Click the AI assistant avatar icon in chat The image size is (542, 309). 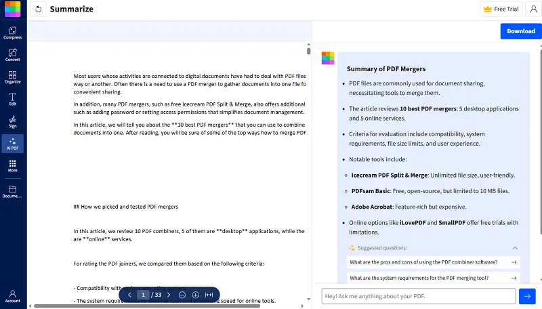pyautogui.click(x=328, y=58)
